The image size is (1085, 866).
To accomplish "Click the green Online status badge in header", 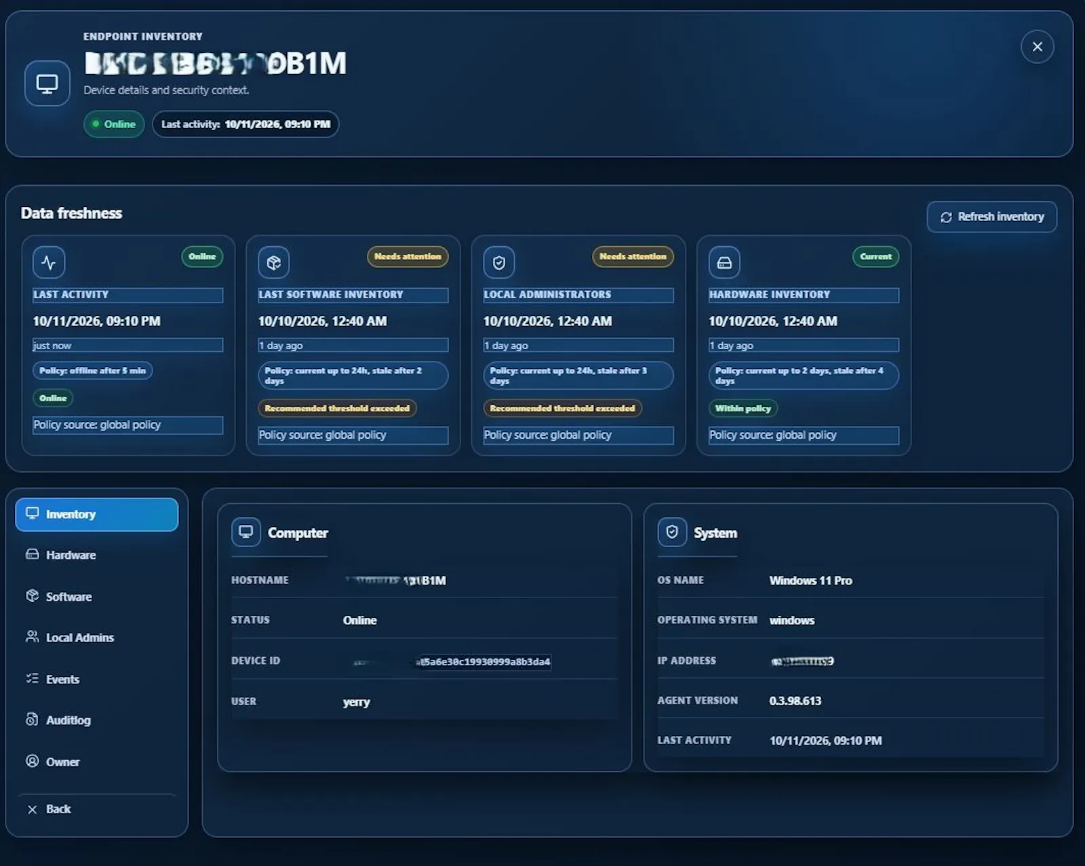I will coord(114,124).
